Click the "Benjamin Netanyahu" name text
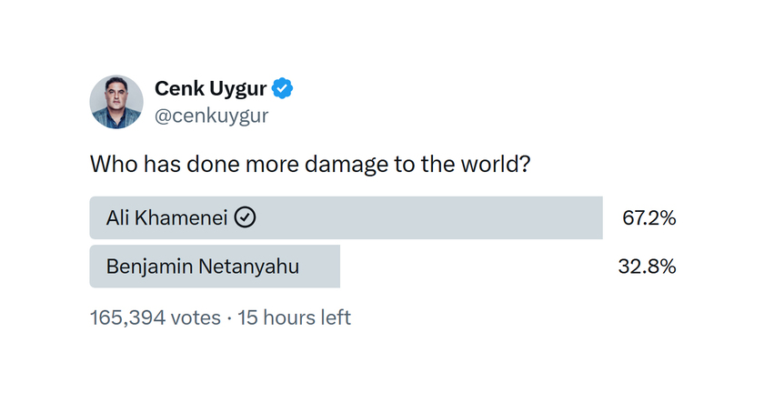Image resolution: width=764 pixels, height=413 pixels. 202,267
